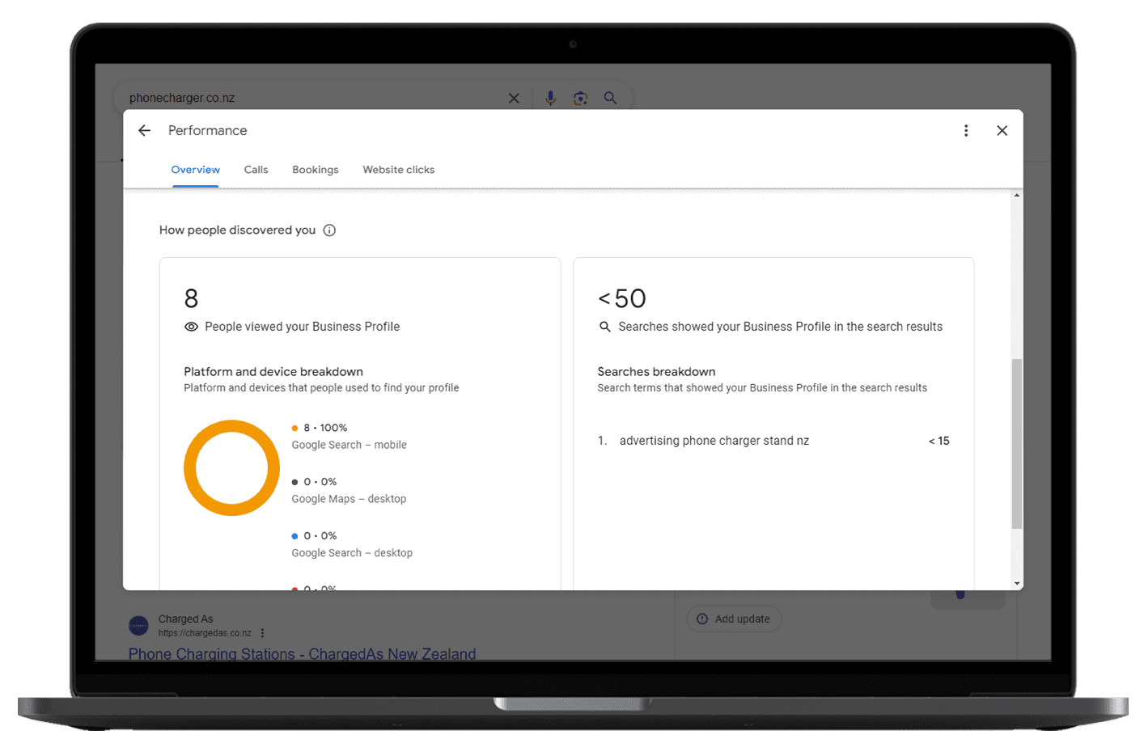Click the search by image lens icon
Screen dimensions: 1144x752
[580, 98]
